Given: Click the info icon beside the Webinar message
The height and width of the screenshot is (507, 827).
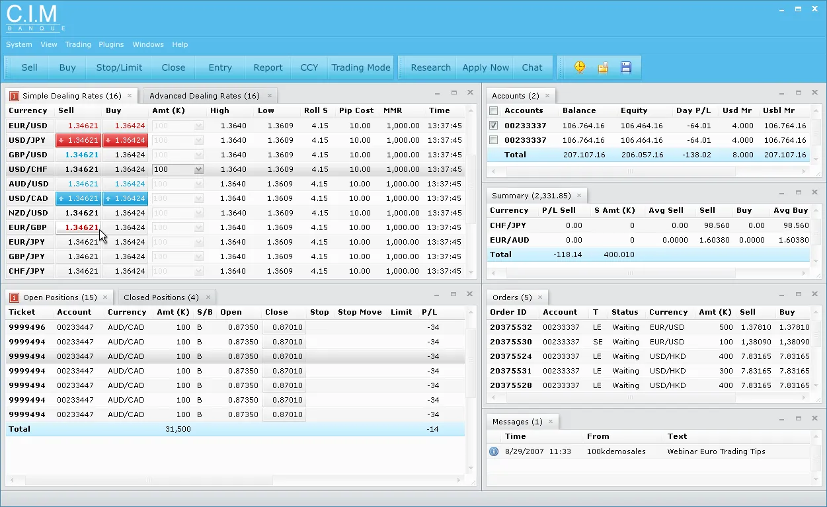Looking at the screenshot, I should 493,451.
